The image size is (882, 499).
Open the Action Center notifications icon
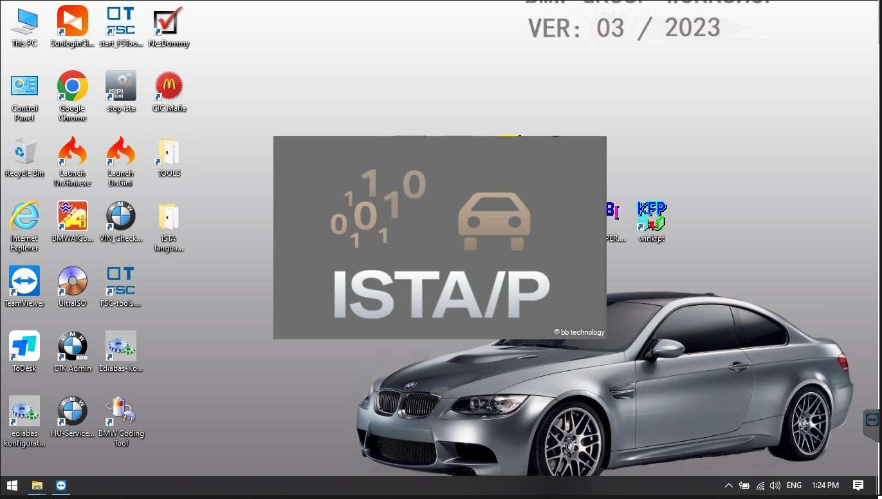tap(858, 485)
